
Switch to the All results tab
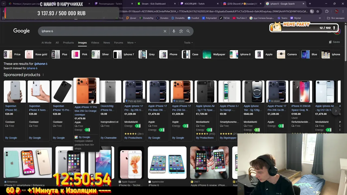(57, 43)
